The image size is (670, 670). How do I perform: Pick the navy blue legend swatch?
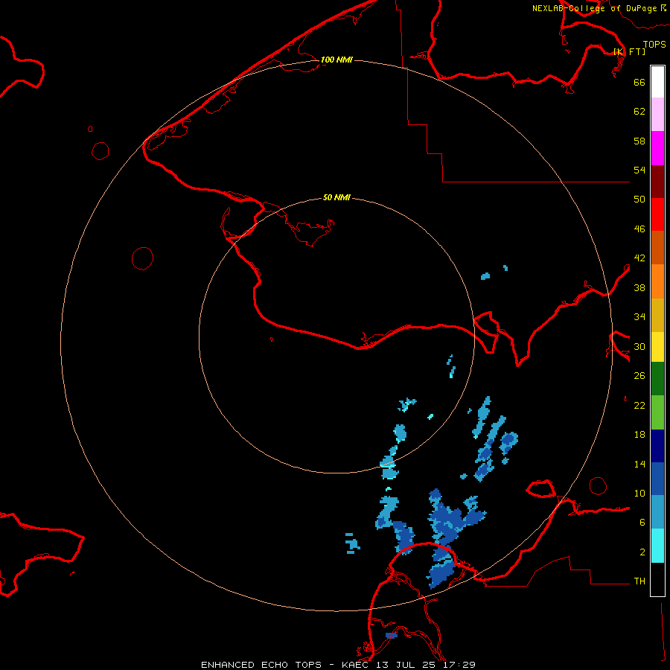(657, 446)
